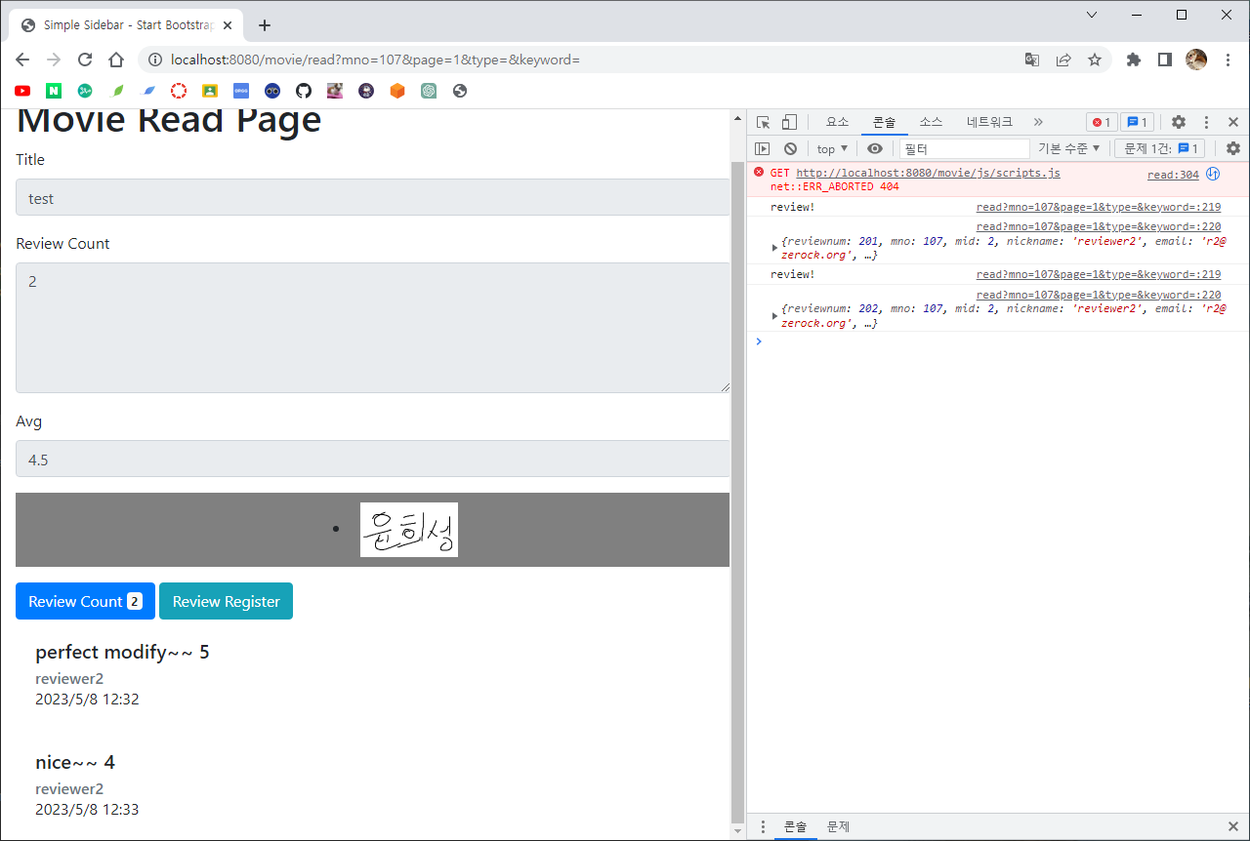Select the bottom drawer 콘솔 tab

796,826
